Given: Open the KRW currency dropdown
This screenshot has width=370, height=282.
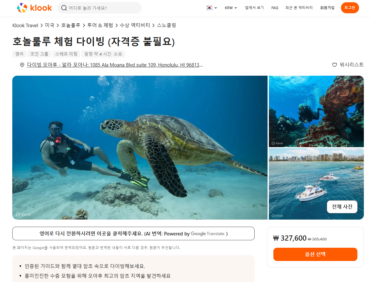Looking at the screenshot, I should (231, 8).
